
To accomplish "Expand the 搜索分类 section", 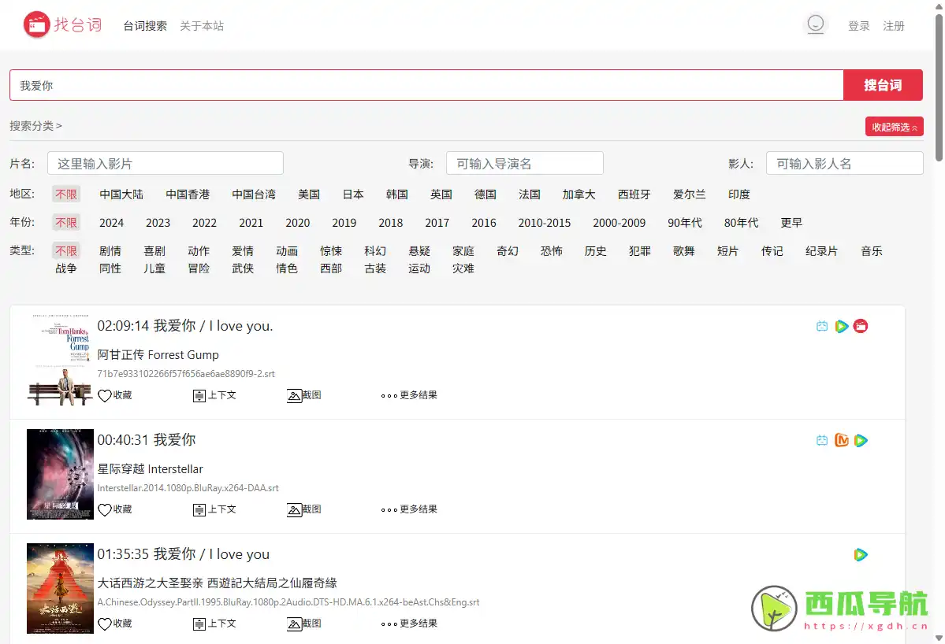I will click(35, 125).
